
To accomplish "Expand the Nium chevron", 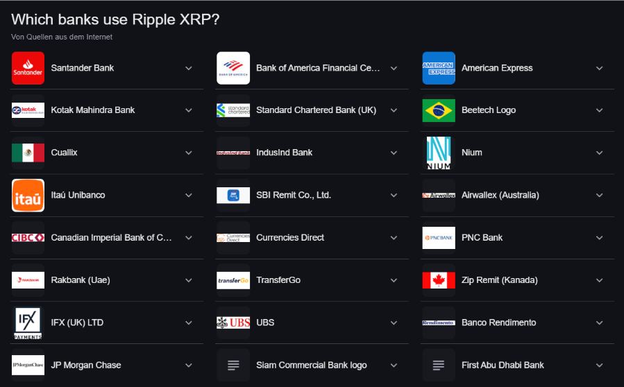I will point(599,153).
